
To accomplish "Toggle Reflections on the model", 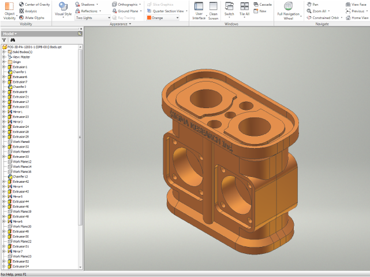I will coord(87,11).
